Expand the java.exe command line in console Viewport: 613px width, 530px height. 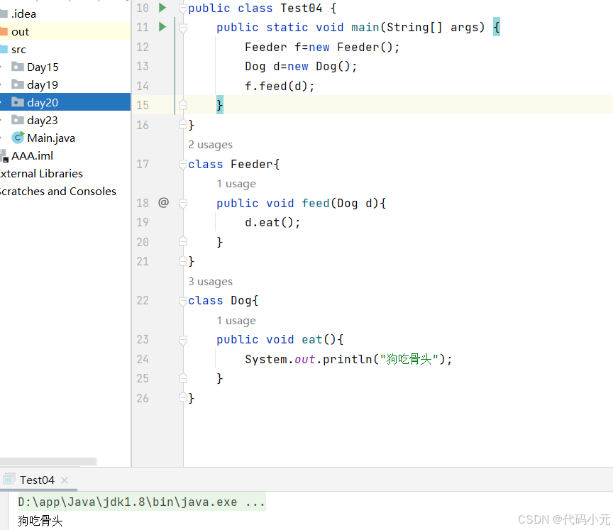click(142, 502)
